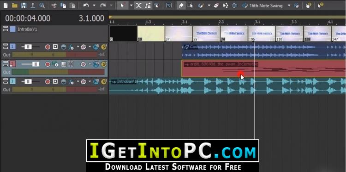Open the Paint tool options dropdown
346x172 pixels.
click(x=209, y=6)
